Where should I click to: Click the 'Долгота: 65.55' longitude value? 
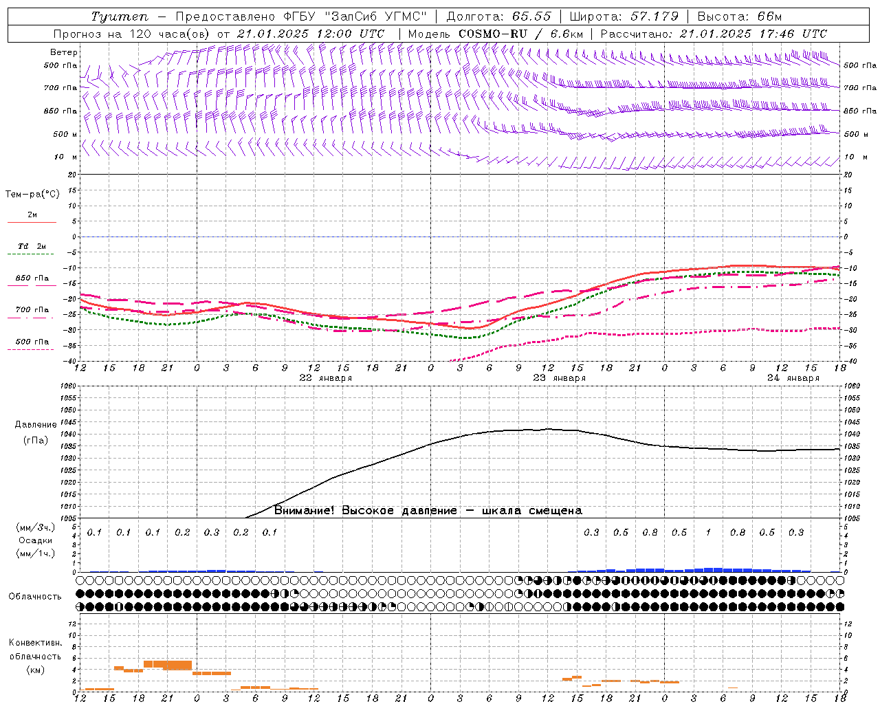pyautogui.click(x=499, y=16)
